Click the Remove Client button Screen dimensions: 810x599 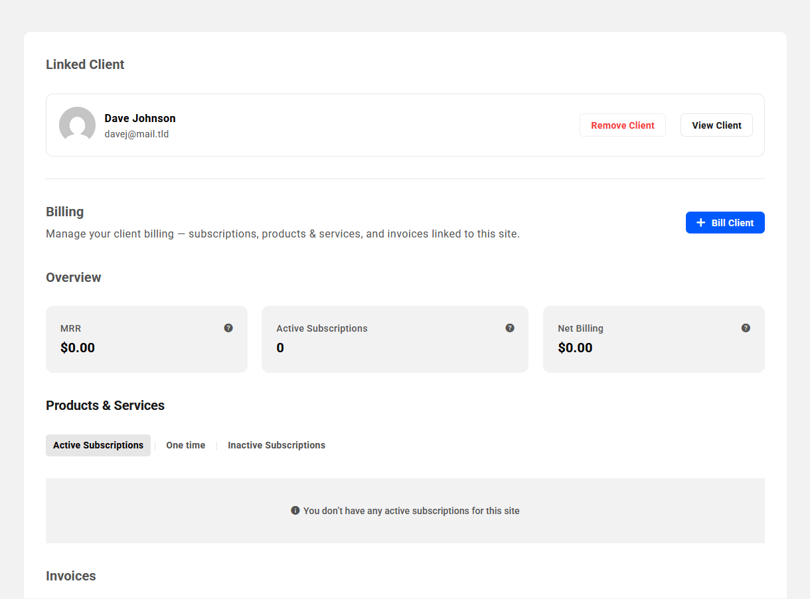point(622,125)
